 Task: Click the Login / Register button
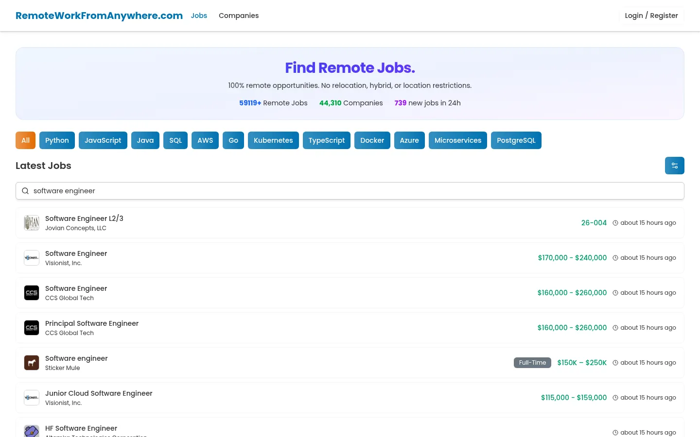coord(651,16)
